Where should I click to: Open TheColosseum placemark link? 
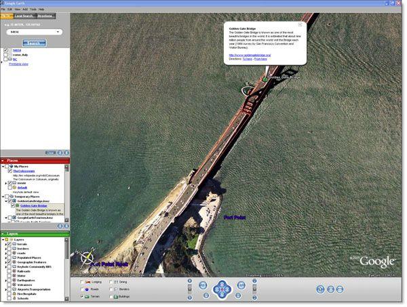(24, 171)
